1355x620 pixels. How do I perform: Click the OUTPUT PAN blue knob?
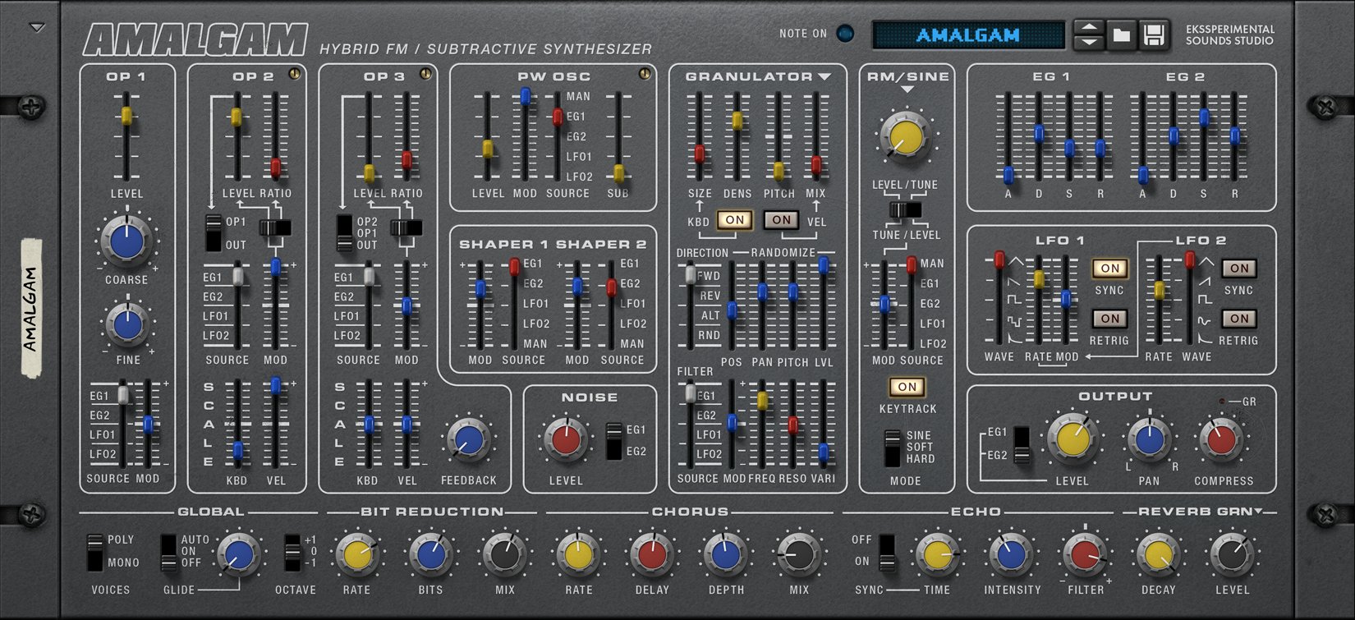click(x=1149, y=439)
